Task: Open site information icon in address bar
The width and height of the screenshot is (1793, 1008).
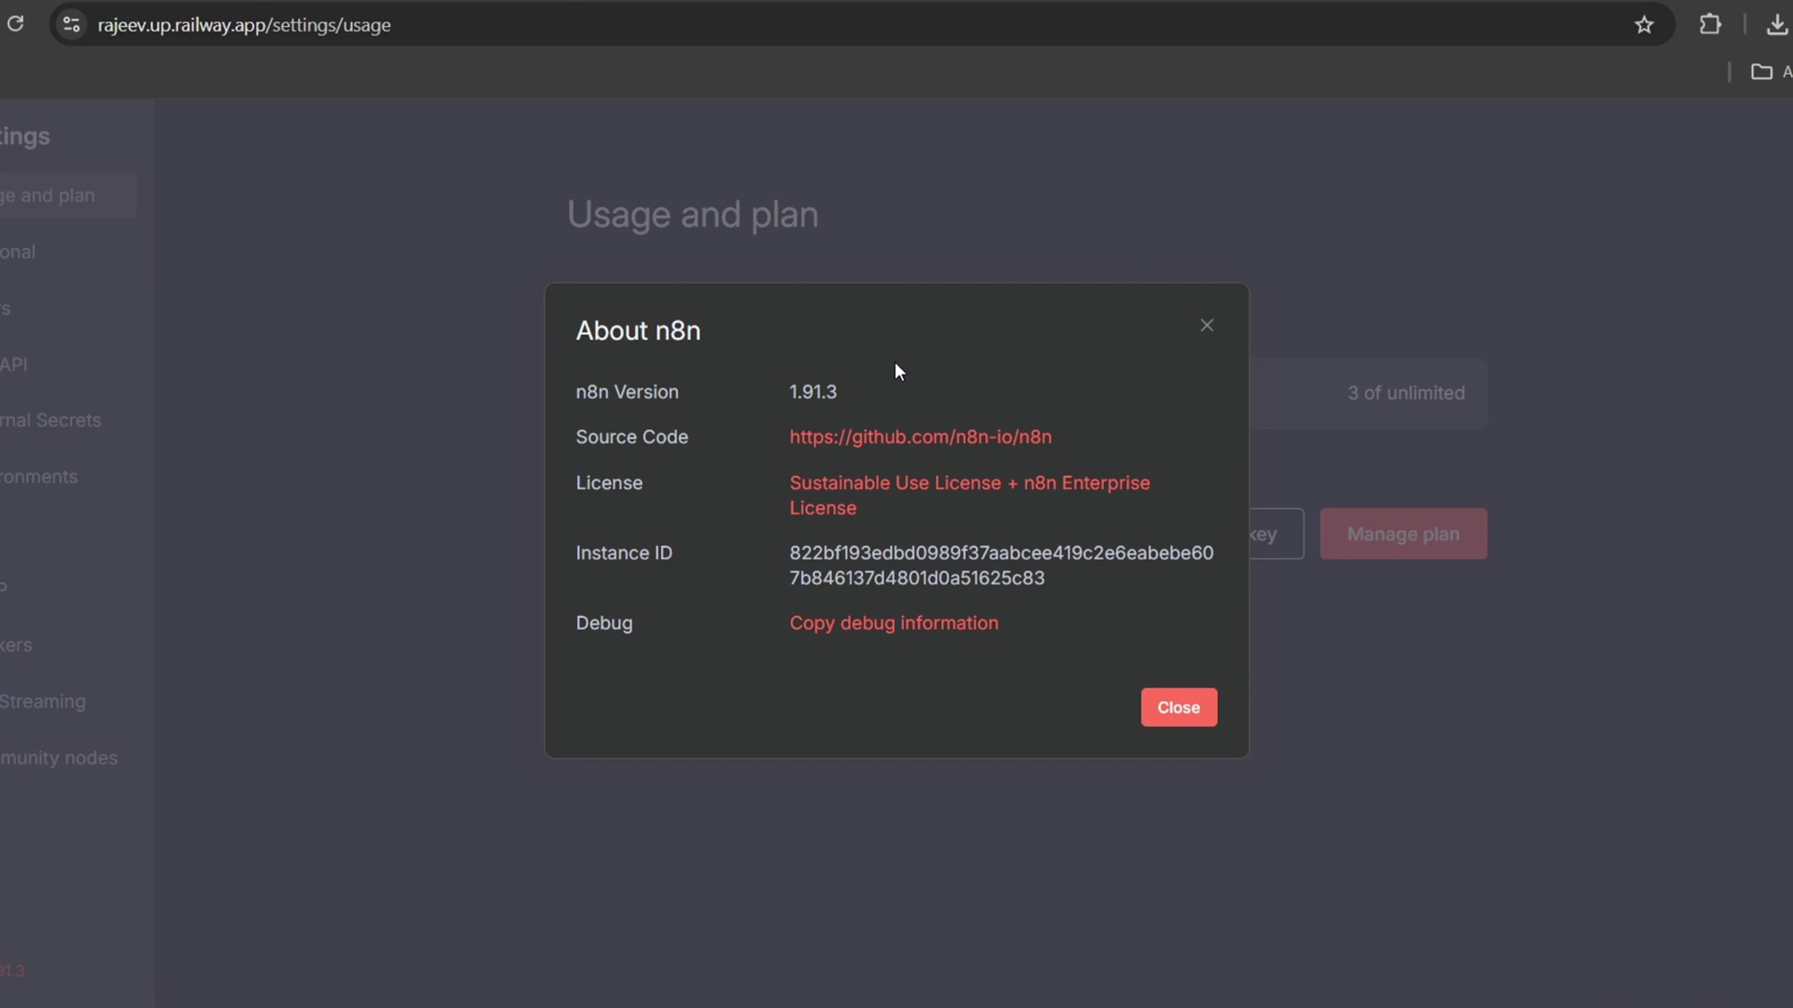Action: (x=71, y=24)
